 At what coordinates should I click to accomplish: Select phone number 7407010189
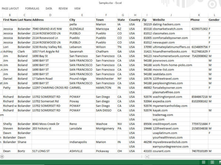[x=199, y=151]
